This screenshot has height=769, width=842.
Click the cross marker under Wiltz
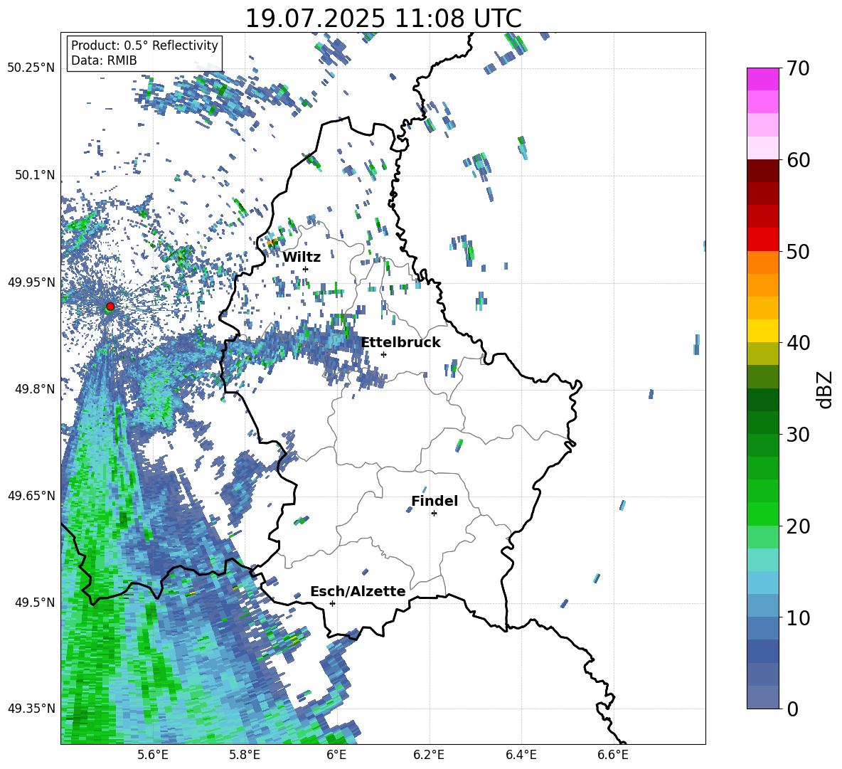(305, 269)
